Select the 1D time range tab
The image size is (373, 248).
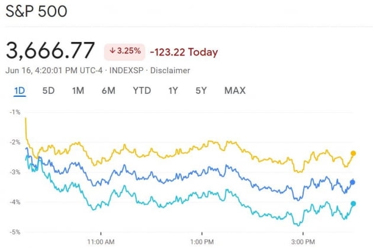pyautogui.click(x=20, y=91)
